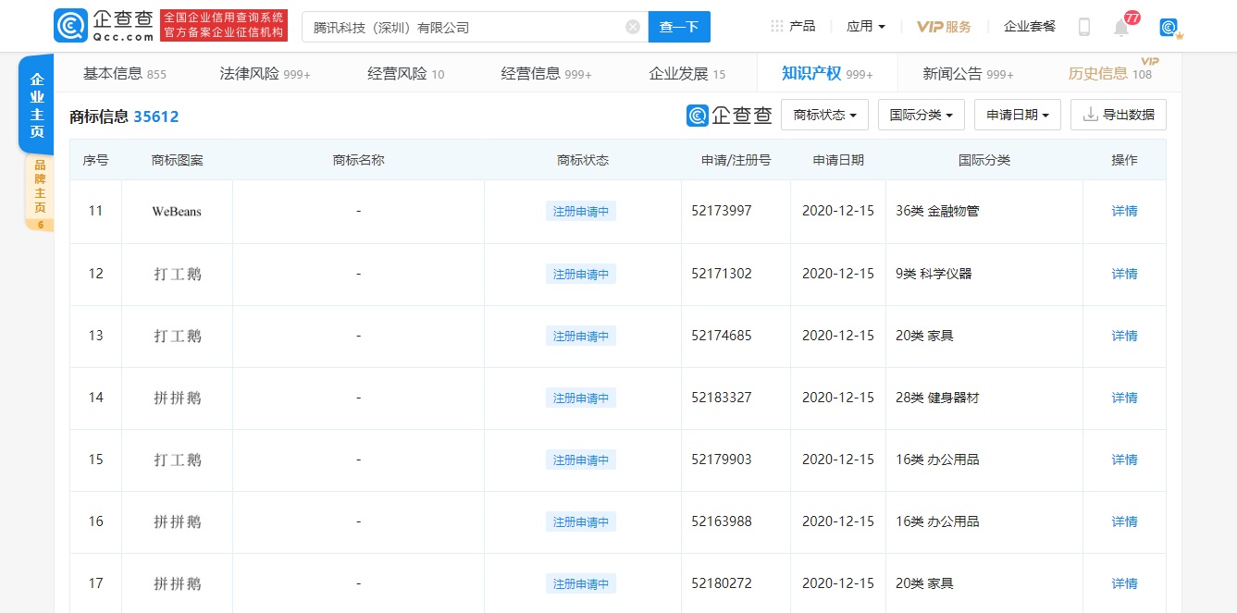Click the products grid icon
The height and width of the screenshot is (613, 1237).
777,26
